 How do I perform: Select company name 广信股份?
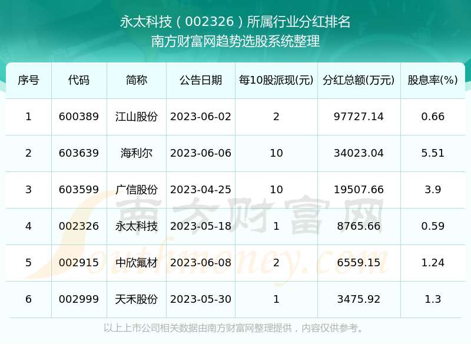(137, 190)
